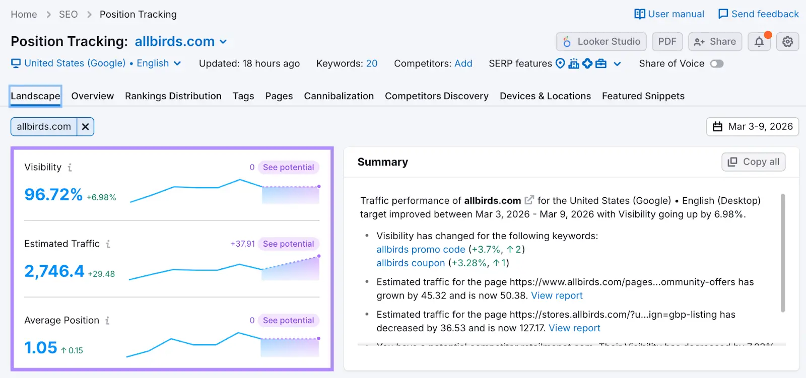
Task: Click the Estimated Traffic trend chart
Action: pos(225,268)
